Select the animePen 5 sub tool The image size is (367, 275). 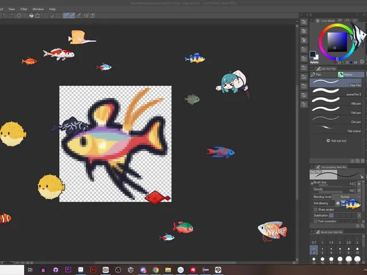[x=337, y=92]
